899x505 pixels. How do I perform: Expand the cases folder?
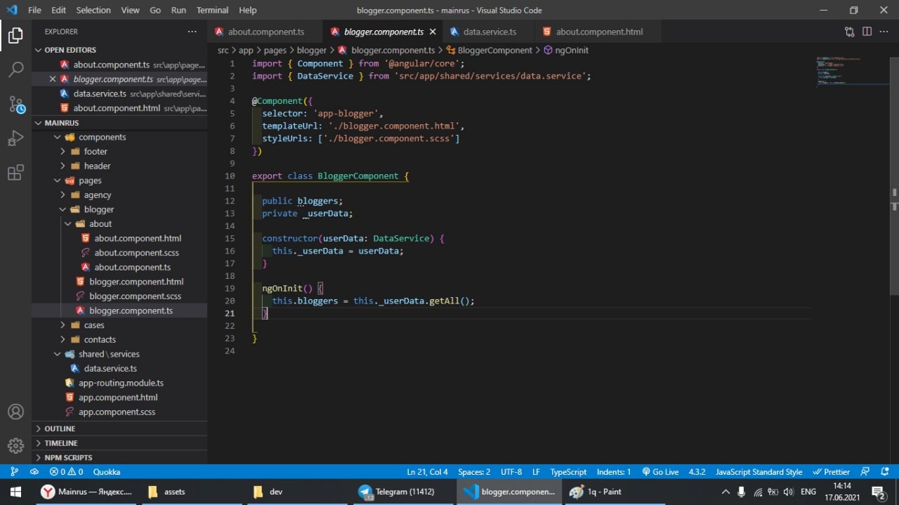click(94, 325)
